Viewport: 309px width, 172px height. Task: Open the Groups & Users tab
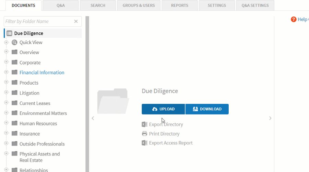coord(139,6)
